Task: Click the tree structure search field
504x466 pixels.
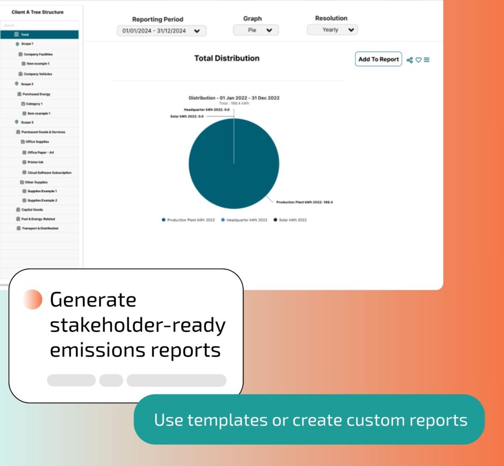Action: pyautogui.click(x=39, y=26)
